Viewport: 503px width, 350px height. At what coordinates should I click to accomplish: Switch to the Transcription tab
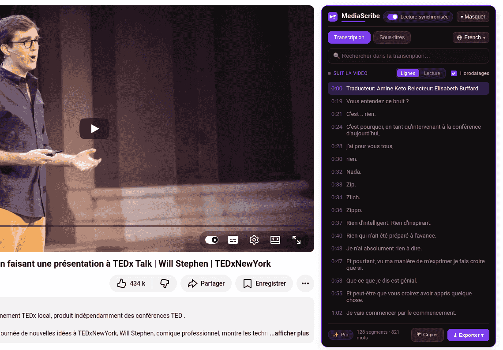click(x=349, y=37)
